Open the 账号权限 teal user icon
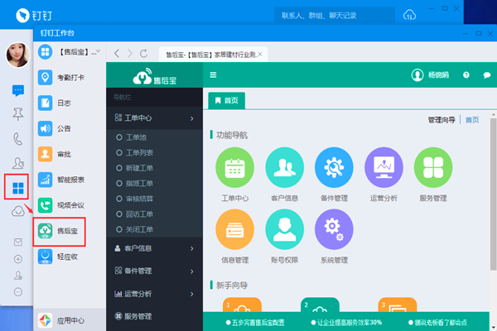The image size is (497, 331). 284,229
